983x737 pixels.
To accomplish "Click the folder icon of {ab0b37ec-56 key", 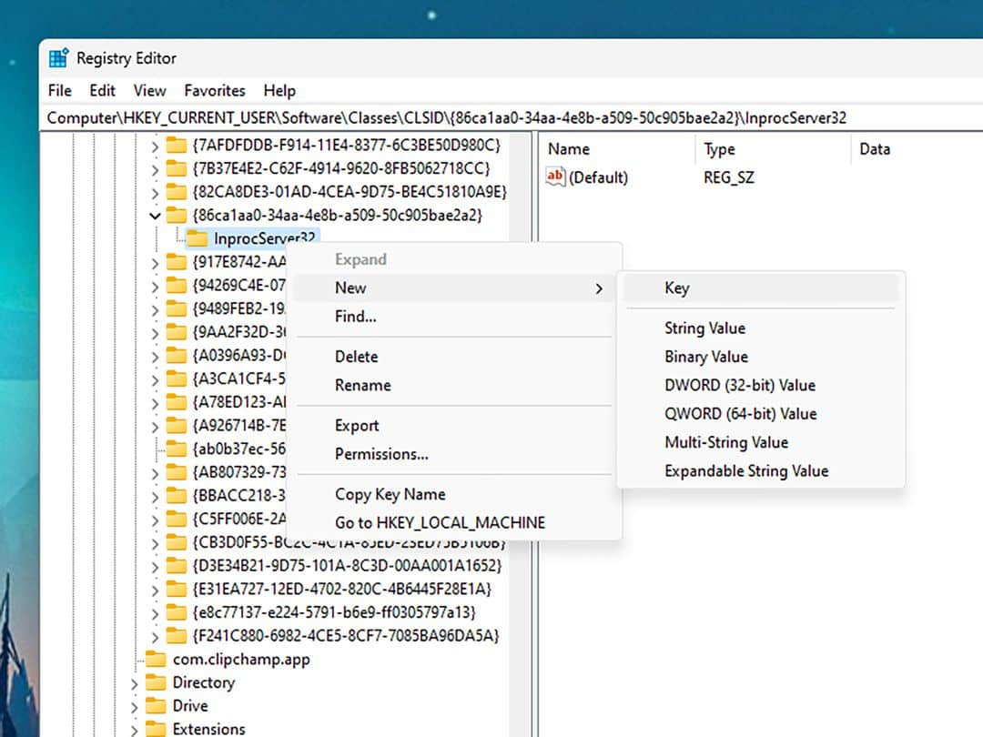I will tap(177, 449).
